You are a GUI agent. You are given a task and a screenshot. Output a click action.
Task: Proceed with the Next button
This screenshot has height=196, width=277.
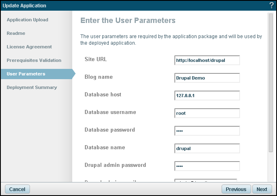point(262,189)
